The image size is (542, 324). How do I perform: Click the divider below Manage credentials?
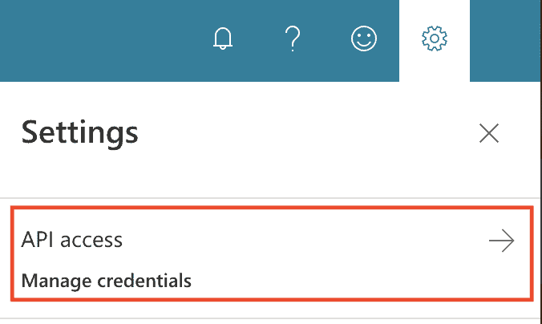click(x=269, y=318)
